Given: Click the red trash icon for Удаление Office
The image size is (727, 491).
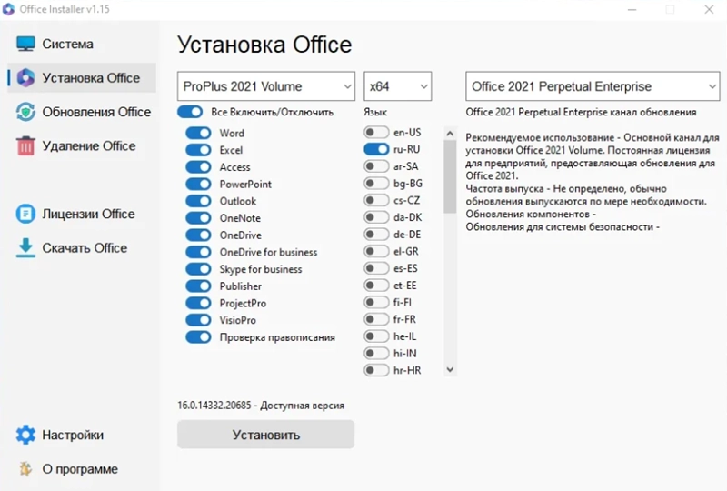Looking at the screenshot, I should (25, 145).
